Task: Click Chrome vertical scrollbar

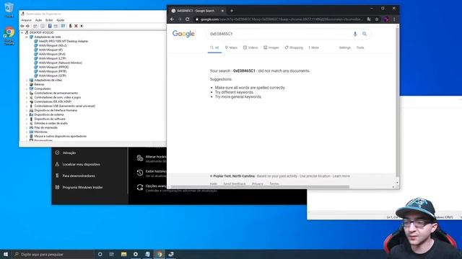Action: pyautogui.click(x=397, y=101)
